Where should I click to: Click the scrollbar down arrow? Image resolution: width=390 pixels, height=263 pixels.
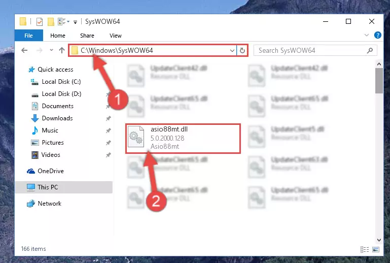[x=379, y=240]
